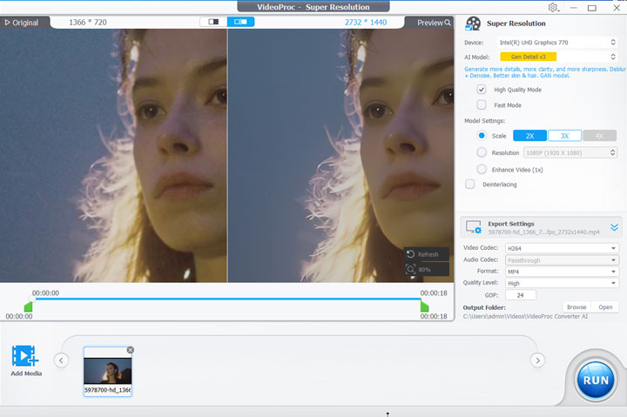The height and width of the screenshot is (417, 627).
Task: Remove the 5978700-hd clip with X
Action: tap(131, 350)
